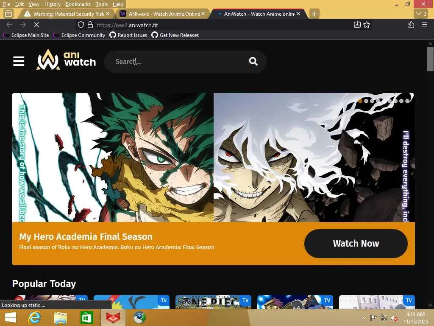
Task: Click the search magnifier icon
Action: pyautogui.click(x=253, y=61)
